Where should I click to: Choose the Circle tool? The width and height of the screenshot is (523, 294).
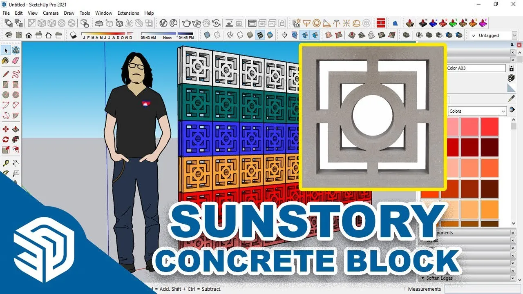point(6,95)
